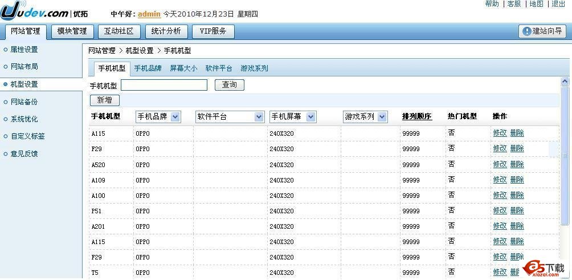This screenshot has height=280, width=572.
Task: Select the VIP服务 tab
Action: click(213, 31)
